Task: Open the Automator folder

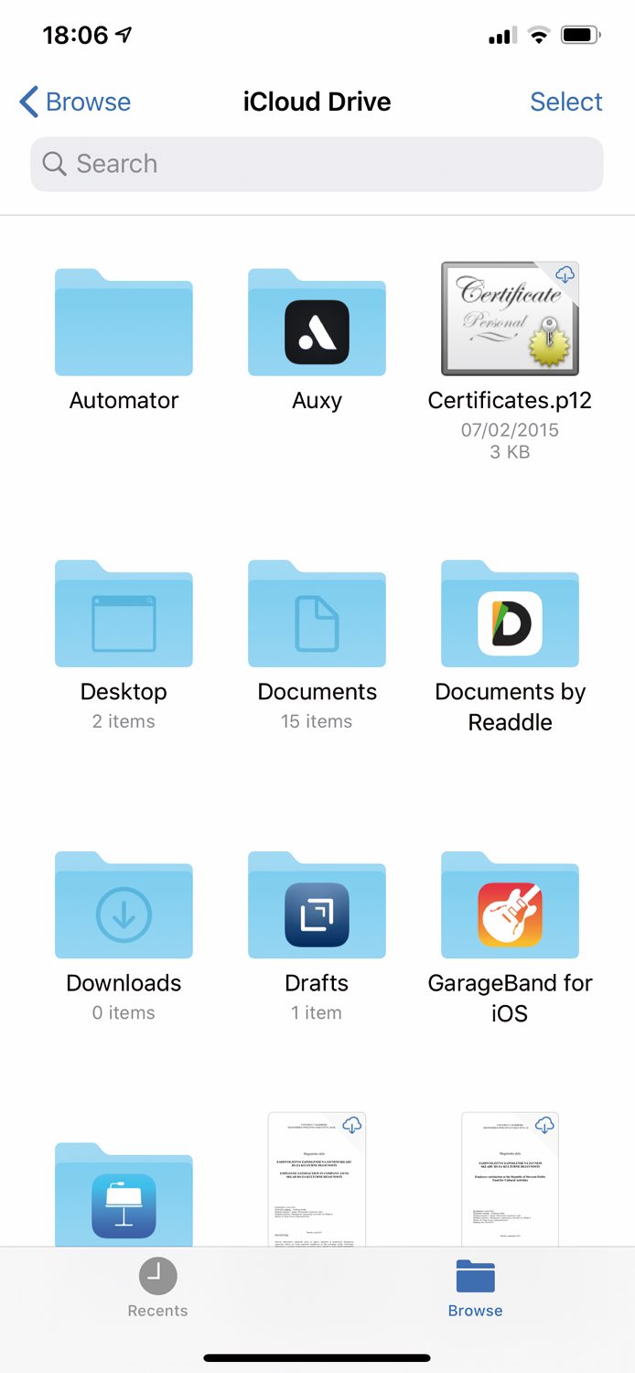Action: [x=124, y=322]
